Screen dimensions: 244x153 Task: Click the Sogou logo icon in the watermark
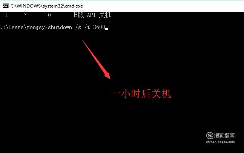(210, 135)
